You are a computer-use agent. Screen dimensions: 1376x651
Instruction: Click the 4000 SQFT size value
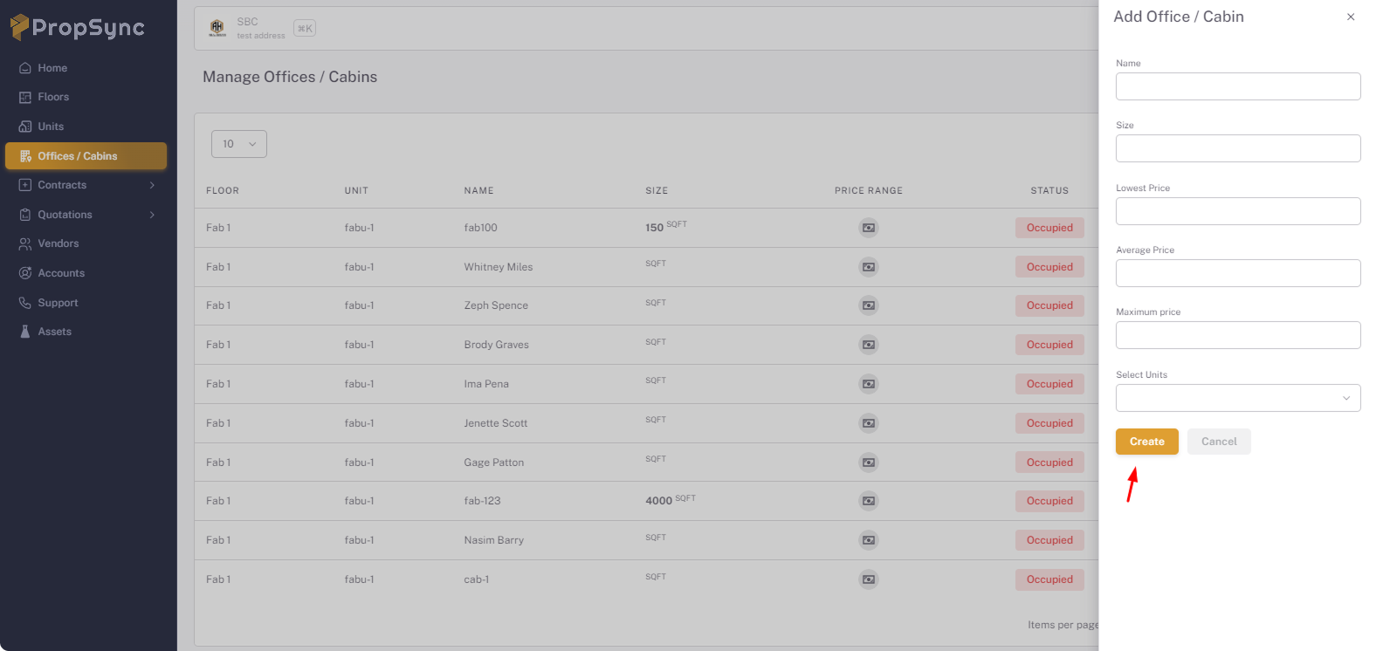pos(671,500)
